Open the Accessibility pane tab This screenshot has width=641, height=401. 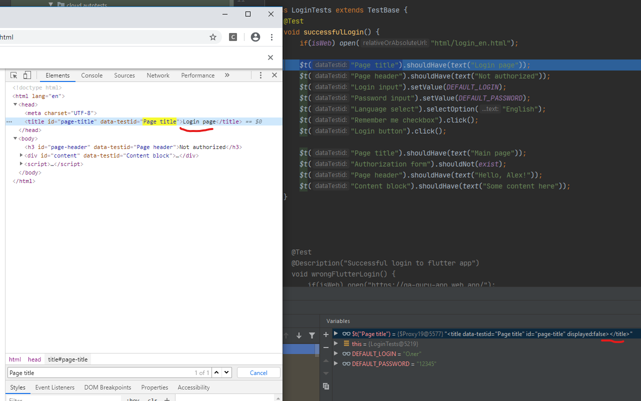(193, 387)
